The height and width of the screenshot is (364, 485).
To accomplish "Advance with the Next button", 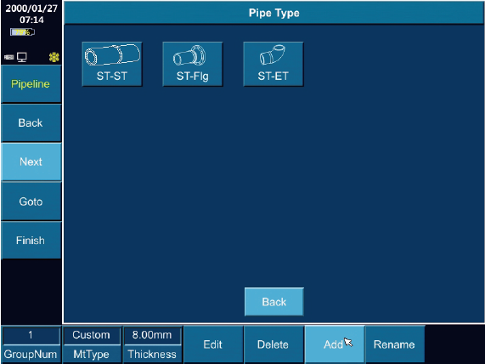I will 31,162.
